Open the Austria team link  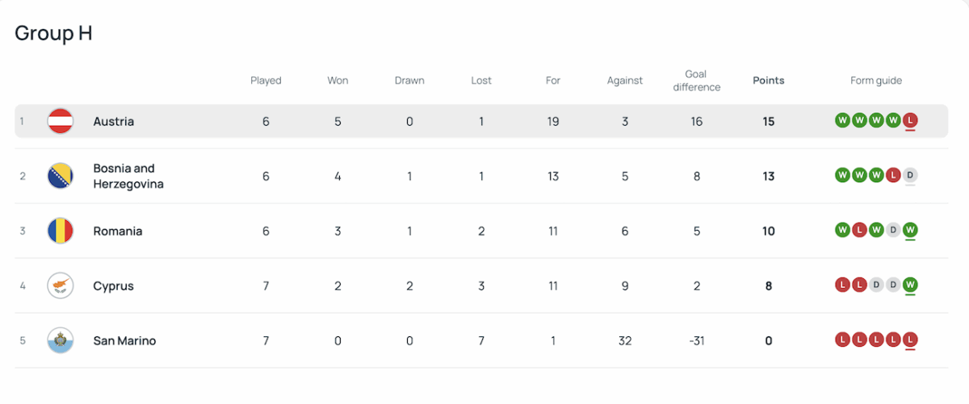click(114, 121)
